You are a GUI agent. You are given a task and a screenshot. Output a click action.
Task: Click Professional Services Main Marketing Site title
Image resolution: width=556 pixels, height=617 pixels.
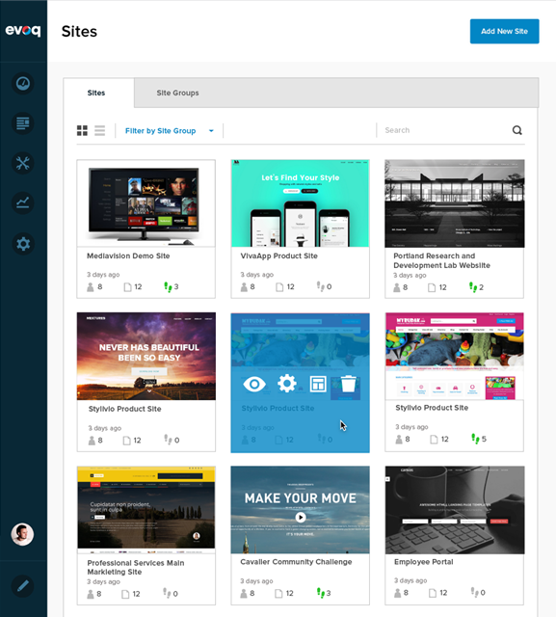(x=136, y=568)
